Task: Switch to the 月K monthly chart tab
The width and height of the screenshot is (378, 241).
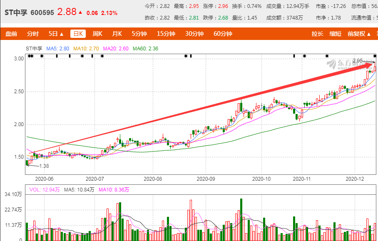Action: [x=118, y=34]
